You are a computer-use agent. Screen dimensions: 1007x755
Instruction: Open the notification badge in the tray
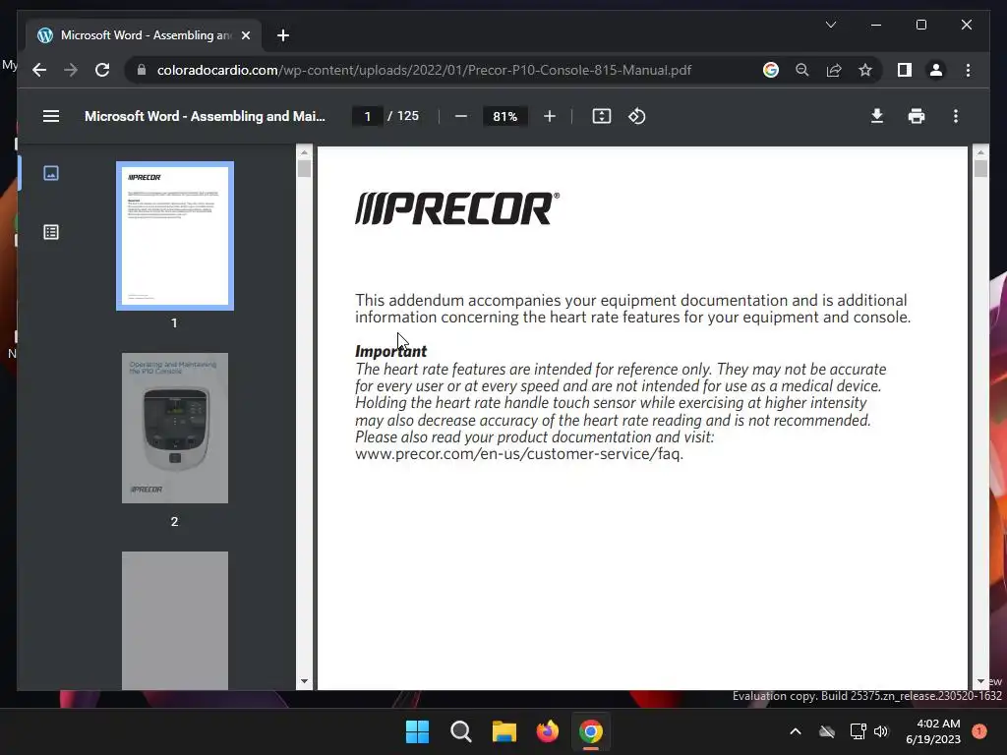(x=979, y=731)
